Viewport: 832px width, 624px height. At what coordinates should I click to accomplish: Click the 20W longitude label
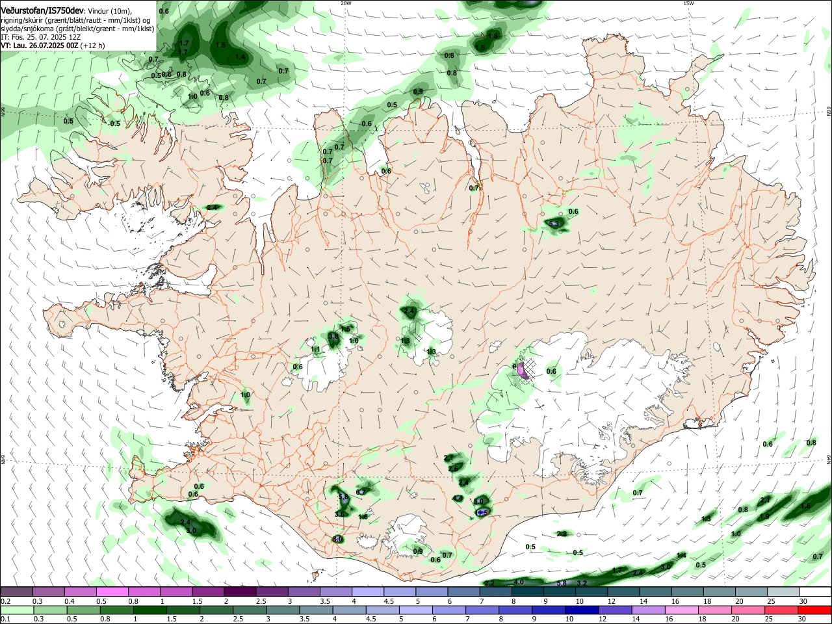click(x=346, y=3)
